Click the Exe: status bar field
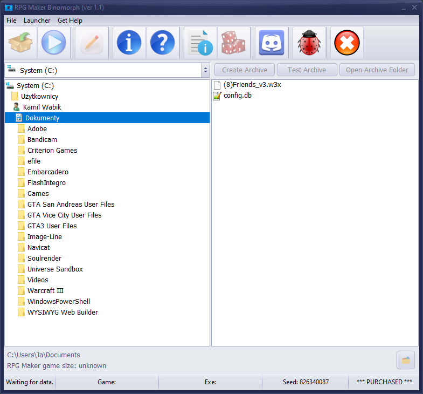423x394 pixels. pyautogui.click(x=210, y=382)
